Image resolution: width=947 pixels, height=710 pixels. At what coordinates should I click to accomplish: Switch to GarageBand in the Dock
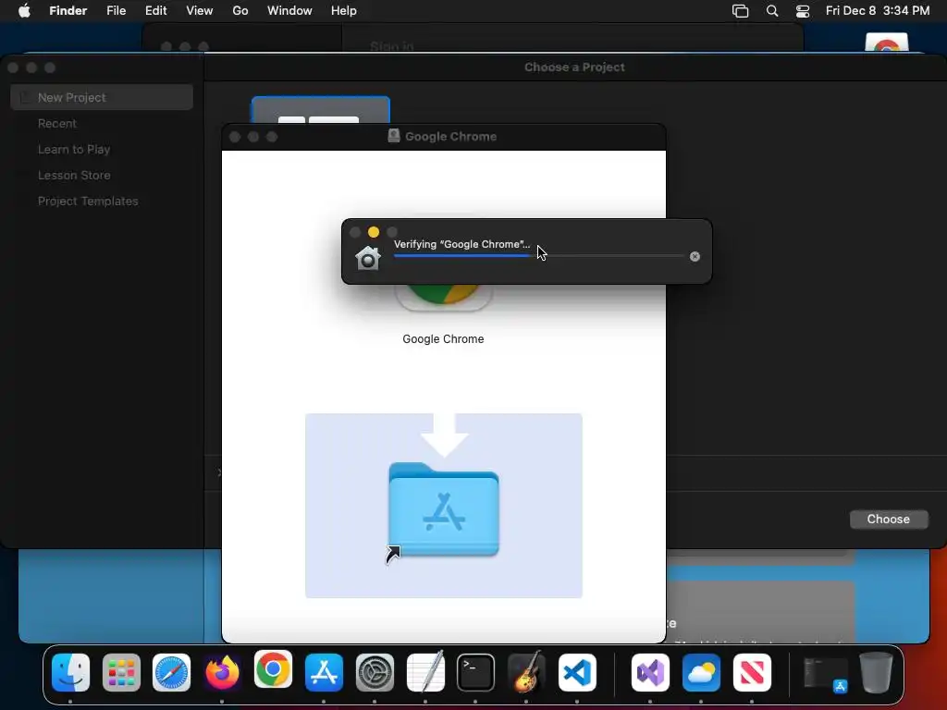tap(526, 672)
